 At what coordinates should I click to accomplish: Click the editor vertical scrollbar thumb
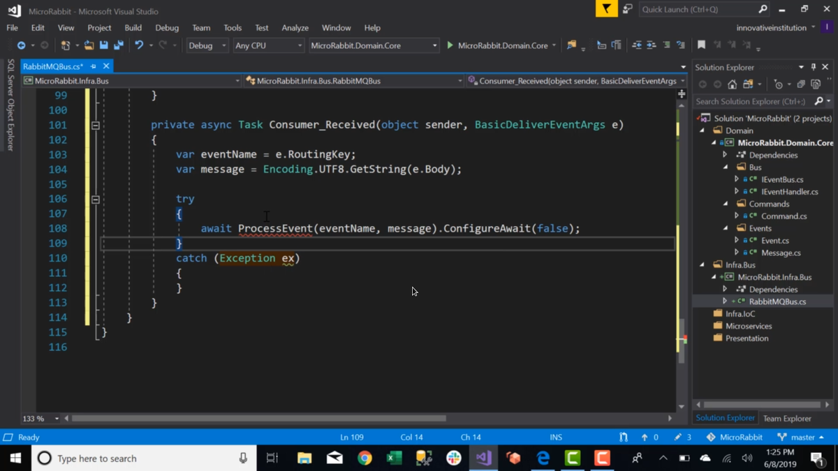682,341
